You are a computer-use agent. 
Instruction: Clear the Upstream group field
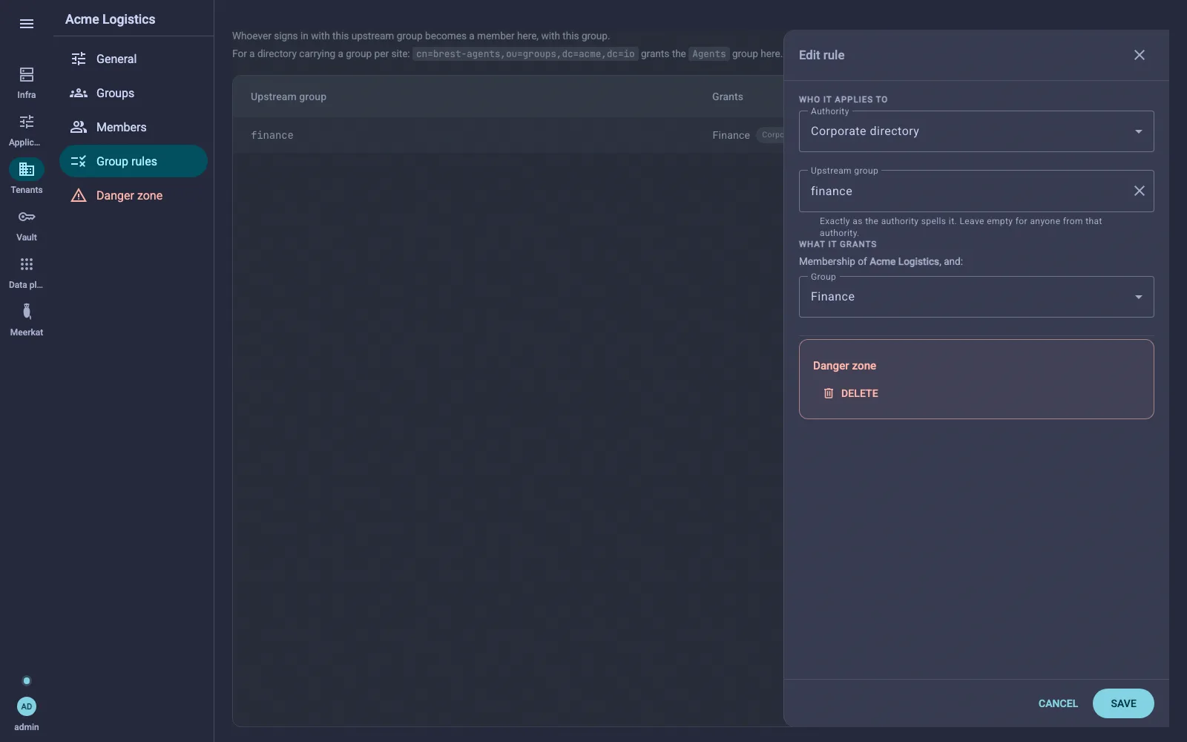[1140, 191]
